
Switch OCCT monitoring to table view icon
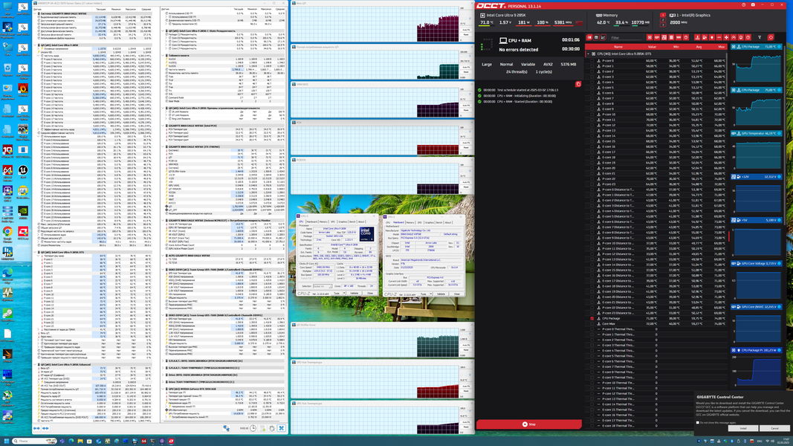tap(596, 37)
